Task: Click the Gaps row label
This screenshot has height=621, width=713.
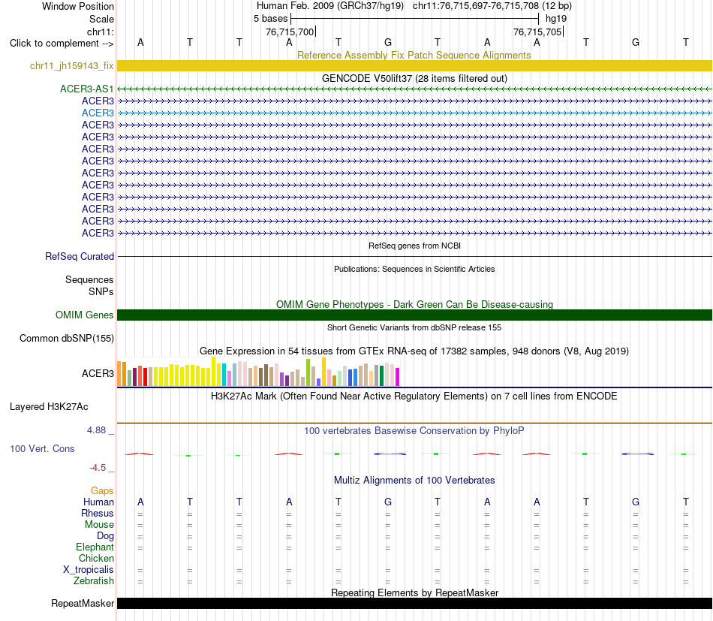Action: [x=102, y=491]
